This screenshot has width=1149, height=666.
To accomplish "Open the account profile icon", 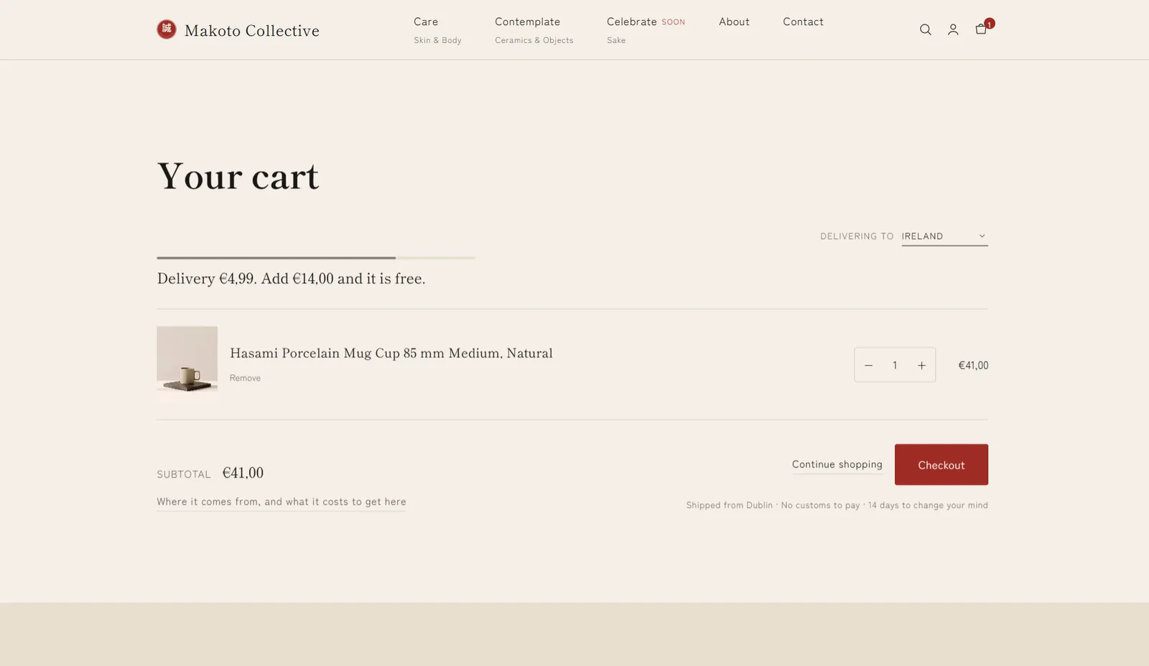I will point(953,29).
